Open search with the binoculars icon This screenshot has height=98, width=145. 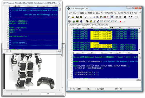click(125, 17)
